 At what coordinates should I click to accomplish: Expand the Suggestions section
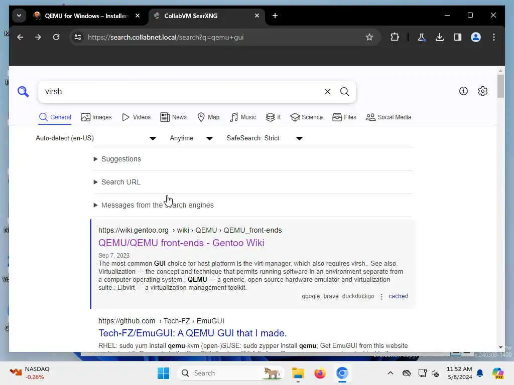(121, 159)
